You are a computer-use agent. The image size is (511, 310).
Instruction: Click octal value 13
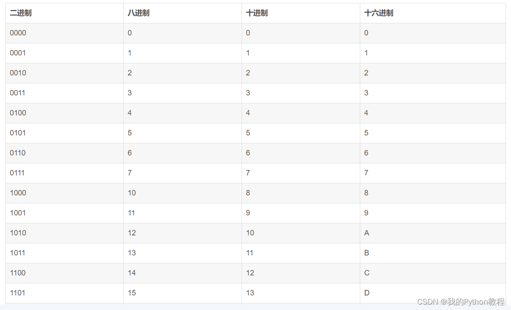point(132,253)
